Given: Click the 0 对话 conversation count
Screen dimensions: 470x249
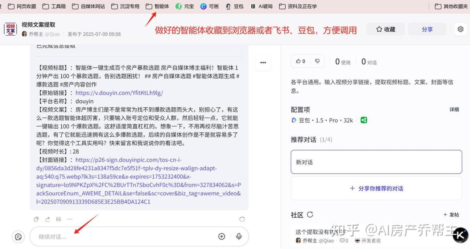Looking at the screenshot, I should point(369,62).
